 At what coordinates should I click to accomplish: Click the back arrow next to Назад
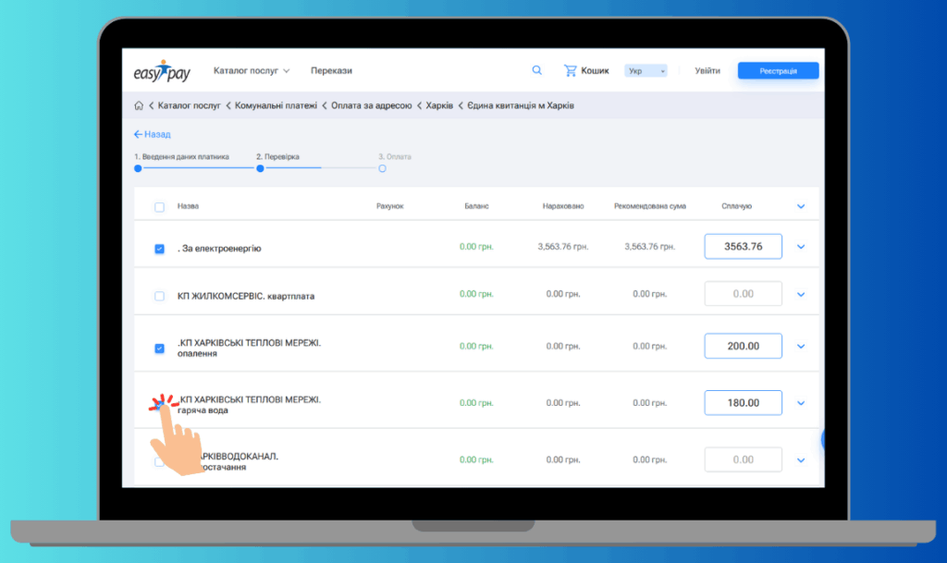(x=138, y=134)
